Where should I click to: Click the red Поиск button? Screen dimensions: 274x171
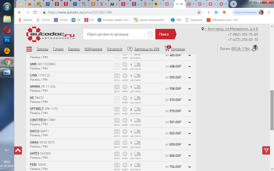click(165, 34)
